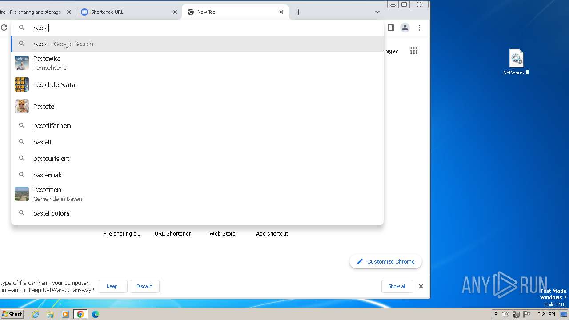Viewport: 569px width, 320px height.
Task: Click the Customize Chrome button
Action: pyautogui.click(x=385, y=261)
